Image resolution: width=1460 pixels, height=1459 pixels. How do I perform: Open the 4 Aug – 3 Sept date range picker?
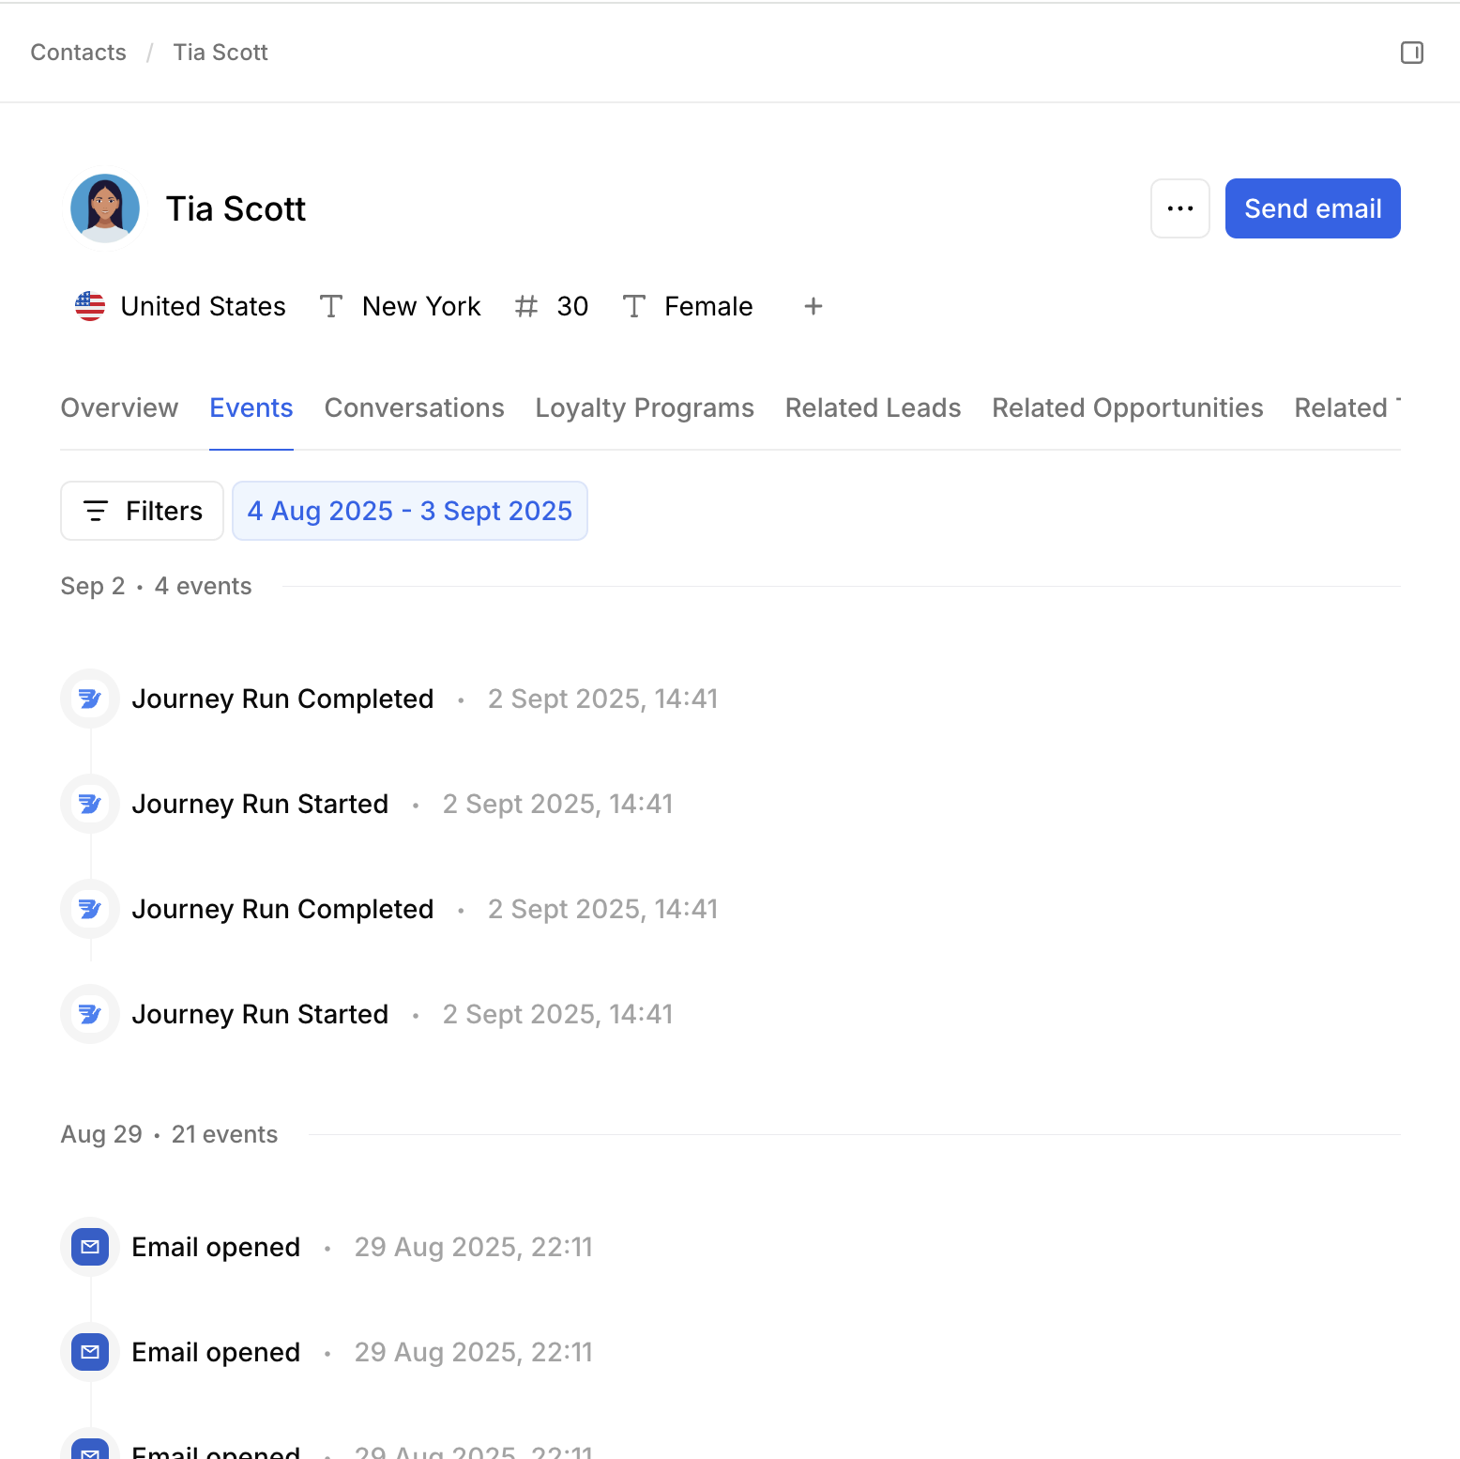409,511
